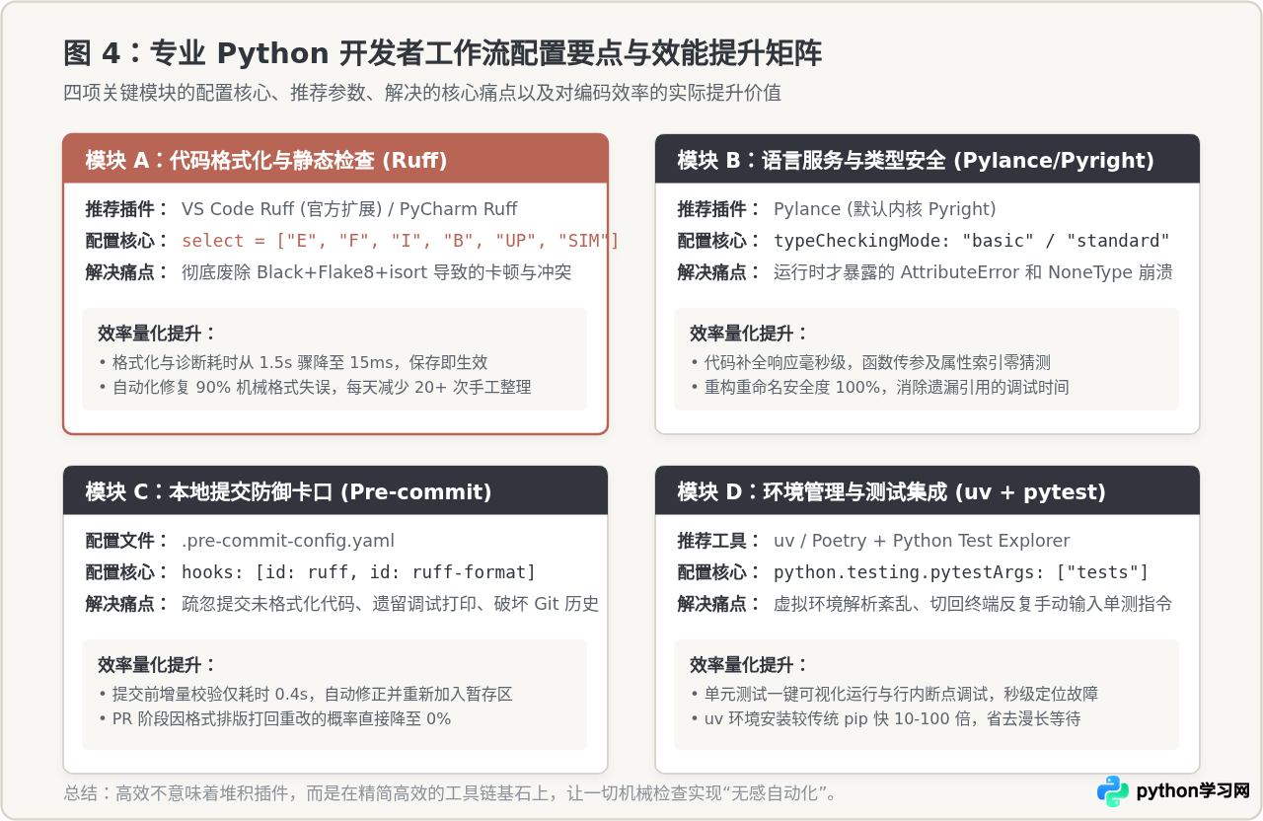This screenshot has width=1263, height=821.
Task: Select the header "模块 A：代码格式化与静态检查 (Ruff)"
Action: point(335,159)
